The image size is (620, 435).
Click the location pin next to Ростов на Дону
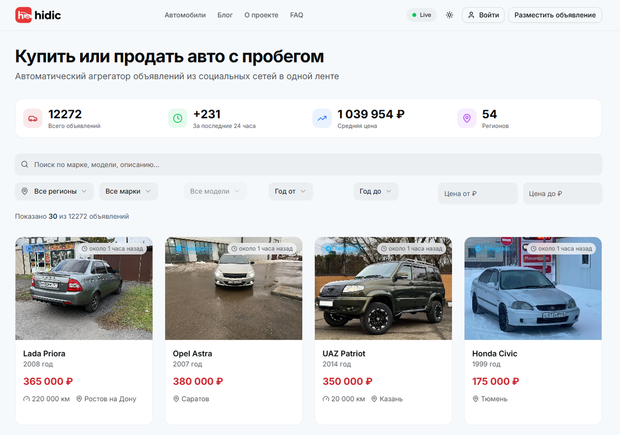point(79,399)
